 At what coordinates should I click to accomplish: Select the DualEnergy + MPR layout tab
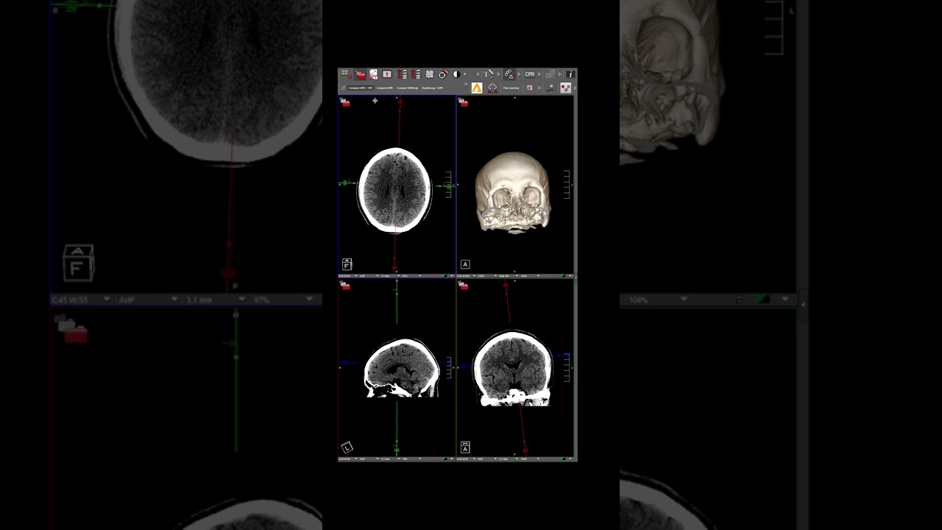pos(432,88)
